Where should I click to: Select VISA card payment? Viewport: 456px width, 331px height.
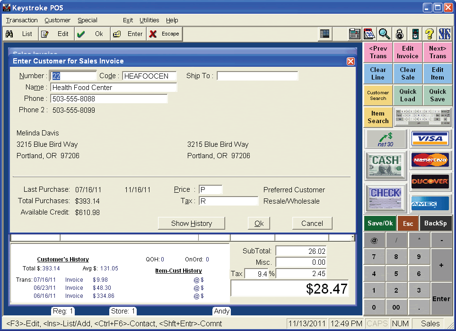click(x=430, y=139)
